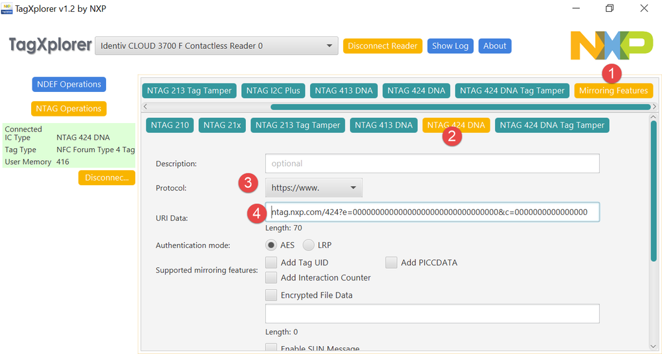Select the NTAG 210 mirroring sub-tab
Viewport: 662px width, 354px height.
[170, 125]
